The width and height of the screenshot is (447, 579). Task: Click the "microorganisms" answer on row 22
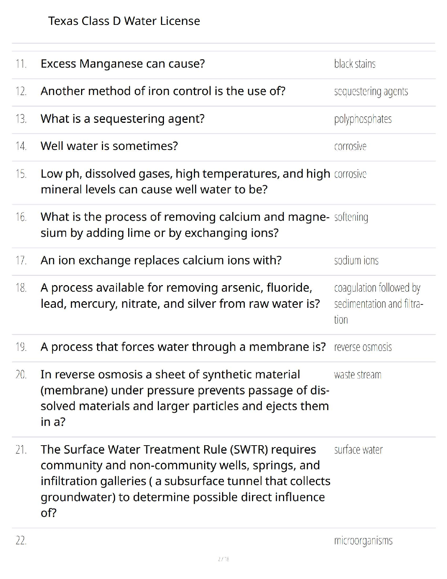point(363,541)
